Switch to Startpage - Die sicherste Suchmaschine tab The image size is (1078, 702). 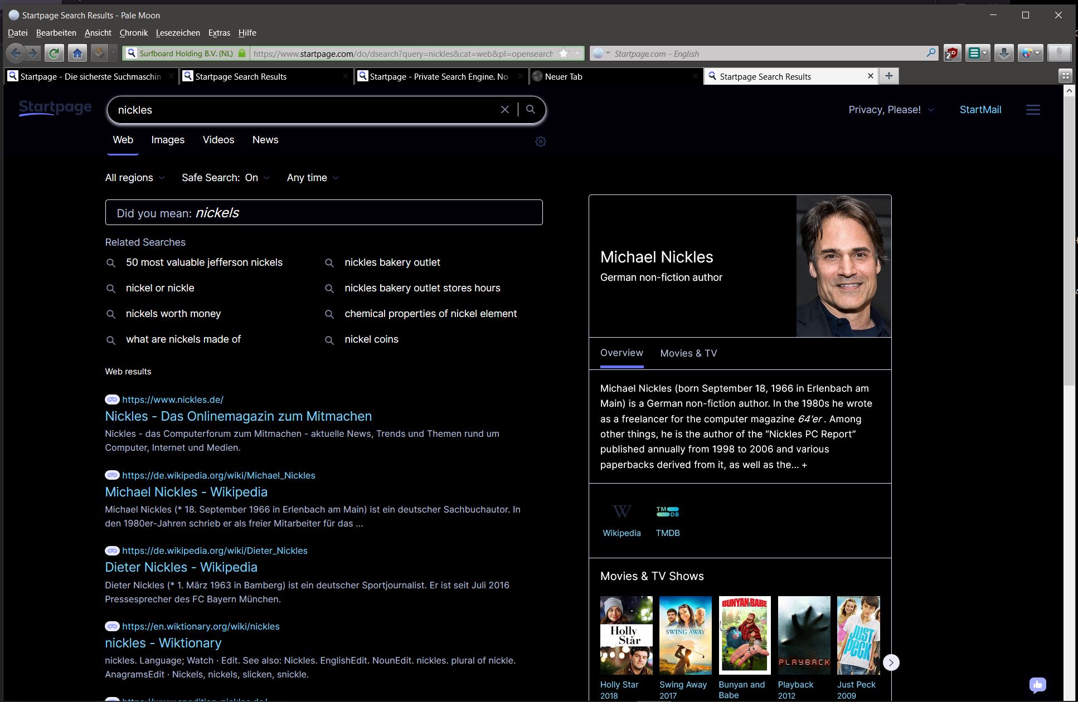91,76
